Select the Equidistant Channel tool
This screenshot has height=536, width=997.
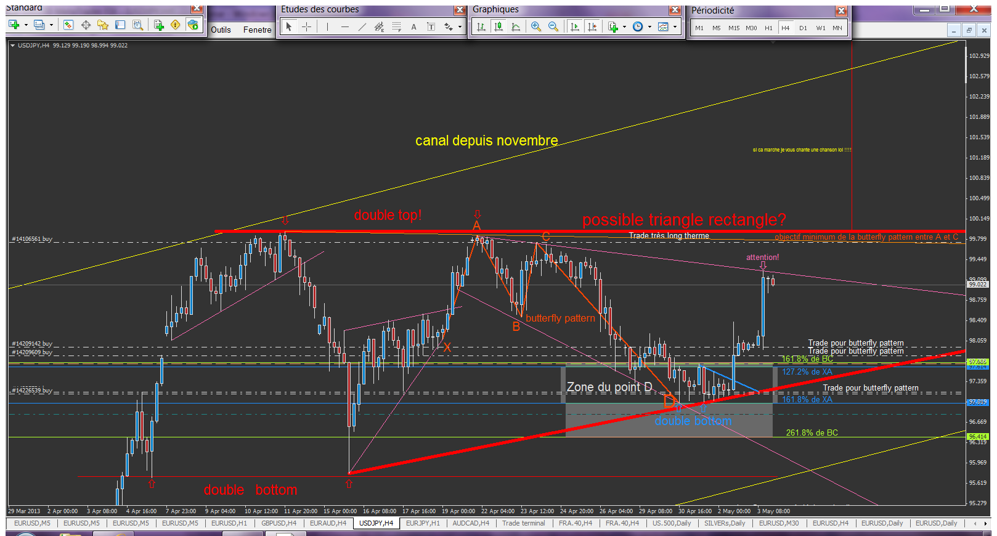coord(379,26)
